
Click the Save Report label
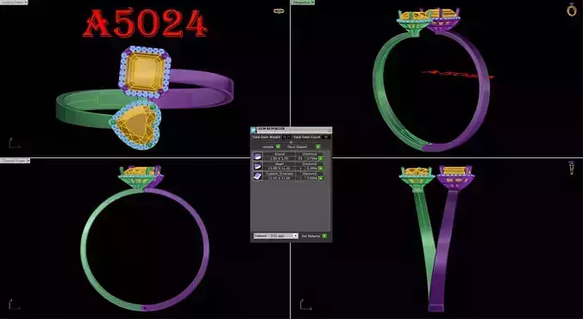[297, 147]
